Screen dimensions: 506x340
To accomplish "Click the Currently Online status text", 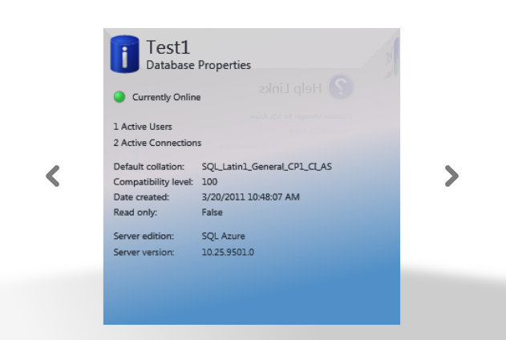I will coord(166,97).
